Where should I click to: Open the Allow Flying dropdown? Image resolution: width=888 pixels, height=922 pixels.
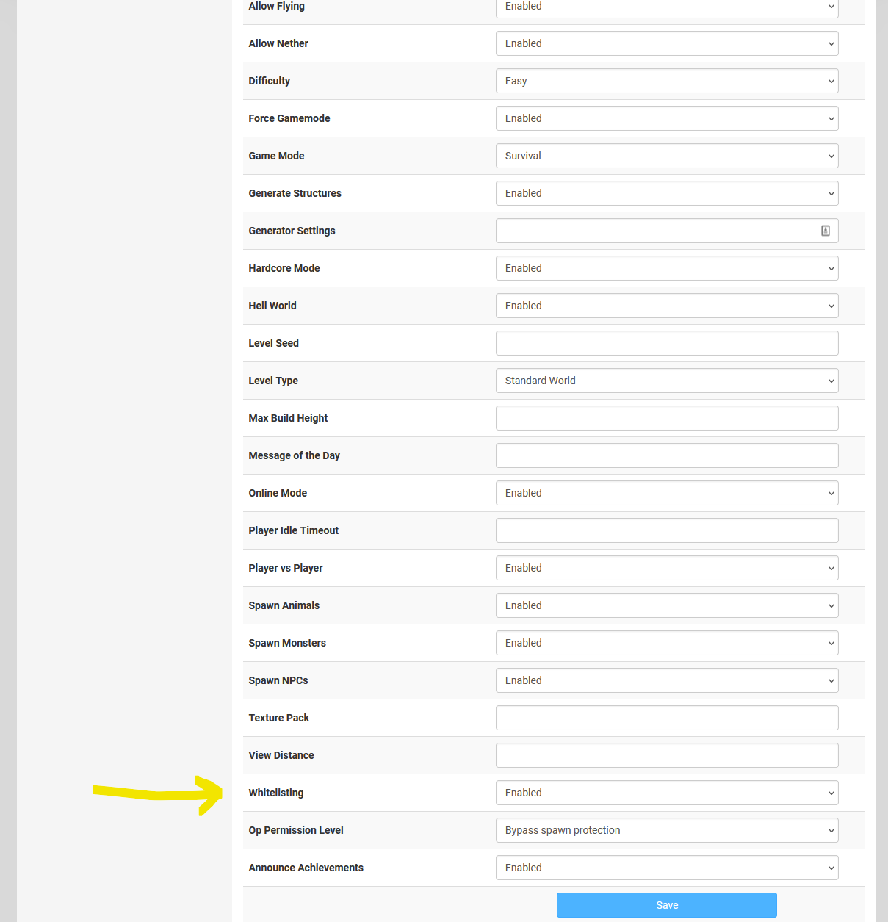tap(666, 7)
